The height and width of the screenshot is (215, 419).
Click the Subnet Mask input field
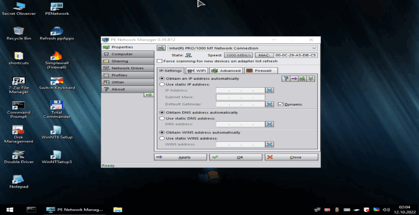(x=240, y=97)
